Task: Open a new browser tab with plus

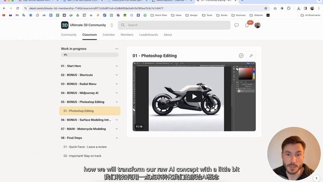Action: [x=242, y=1]
